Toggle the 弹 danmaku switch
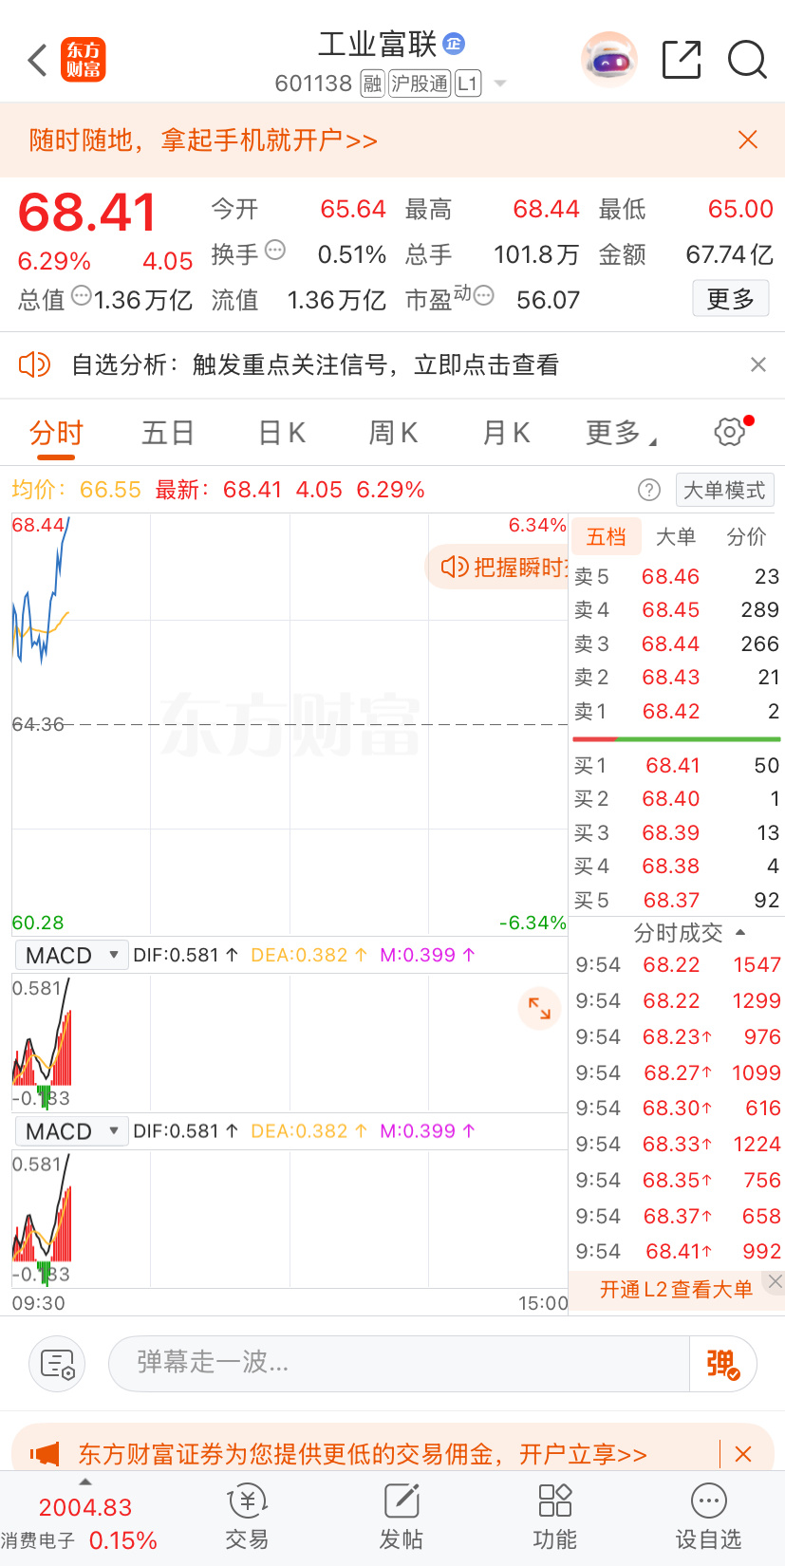 click(x=722, y=1363)
